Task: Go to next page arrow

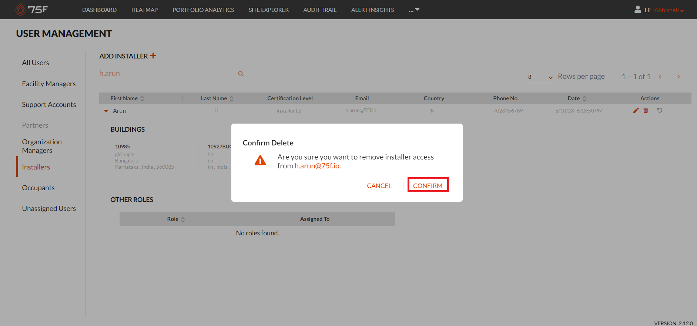Action: [x=678, y=77]
